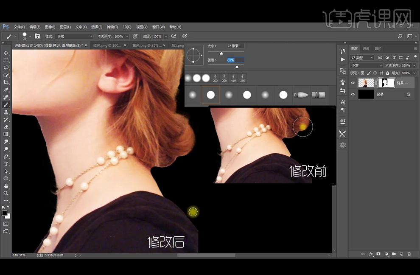Open the 滤镜(T) menu

pyautogui.click(x=112, y=27)
